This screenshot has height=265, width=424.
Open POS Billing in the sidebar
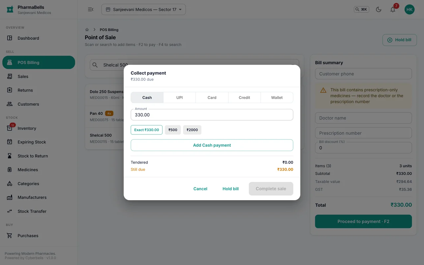click(x=39, y=63)
